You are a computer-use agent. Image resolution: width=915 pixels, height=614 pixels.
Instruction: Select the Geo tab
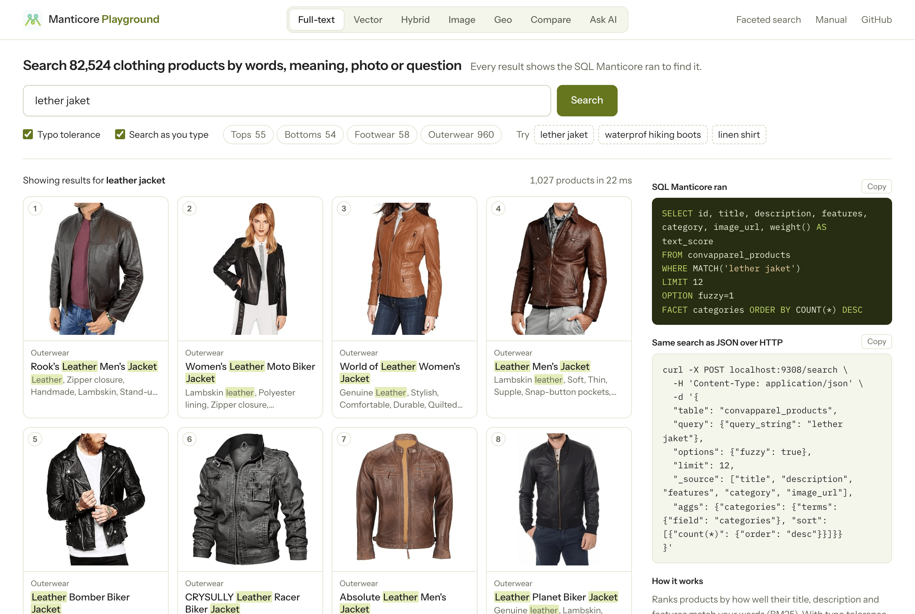click(x=503, y=20)
